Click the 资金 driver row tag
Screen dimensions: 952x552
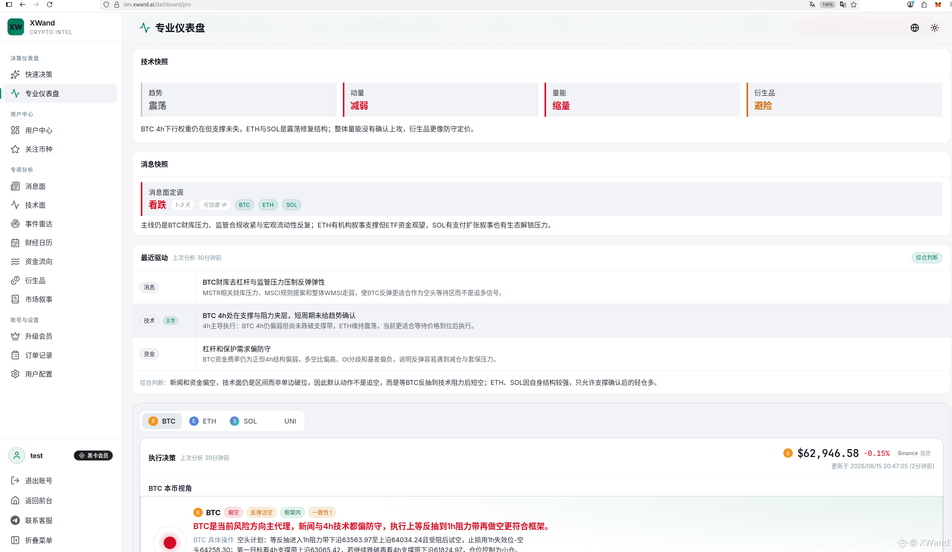pyautogui.click(x=149, y=354)
